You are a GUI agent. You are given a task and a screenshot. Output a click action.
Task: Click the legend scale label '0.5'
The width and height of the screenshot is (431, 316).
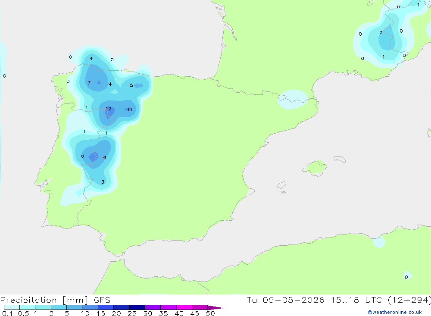23,313
